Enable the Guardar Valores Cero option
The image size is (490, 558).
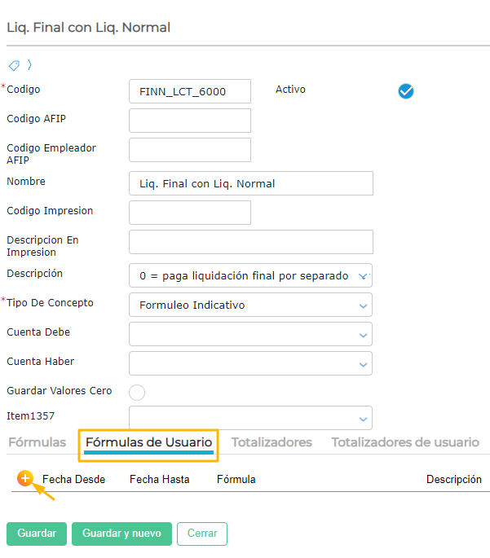coord(137,393)
